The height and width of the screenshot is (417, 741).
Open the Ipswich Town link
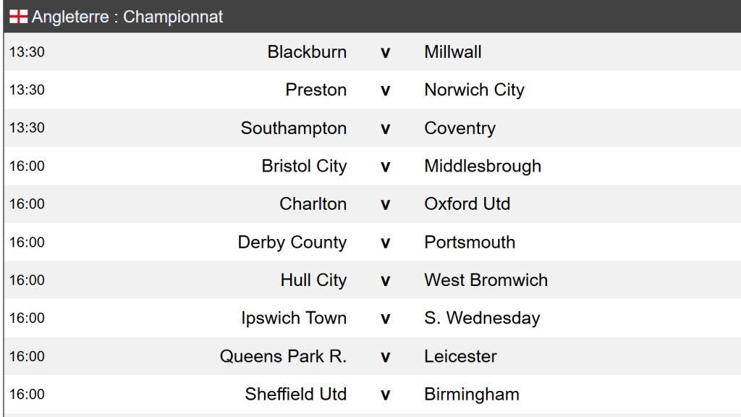(294, 318)
